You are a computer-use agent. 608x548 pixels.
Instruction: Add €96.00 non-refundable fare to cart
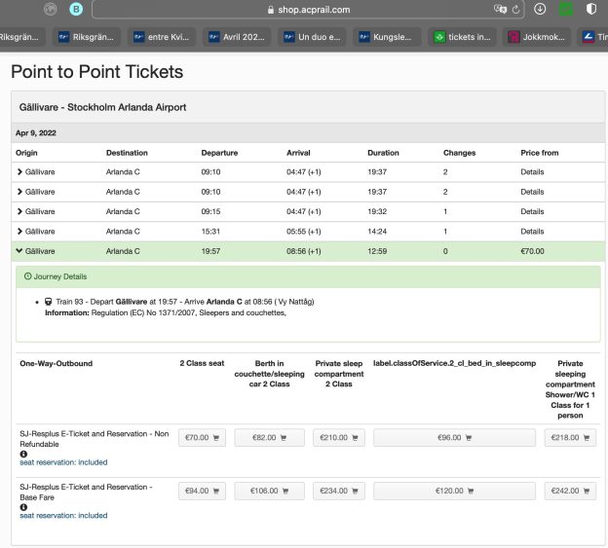point(454,438)
